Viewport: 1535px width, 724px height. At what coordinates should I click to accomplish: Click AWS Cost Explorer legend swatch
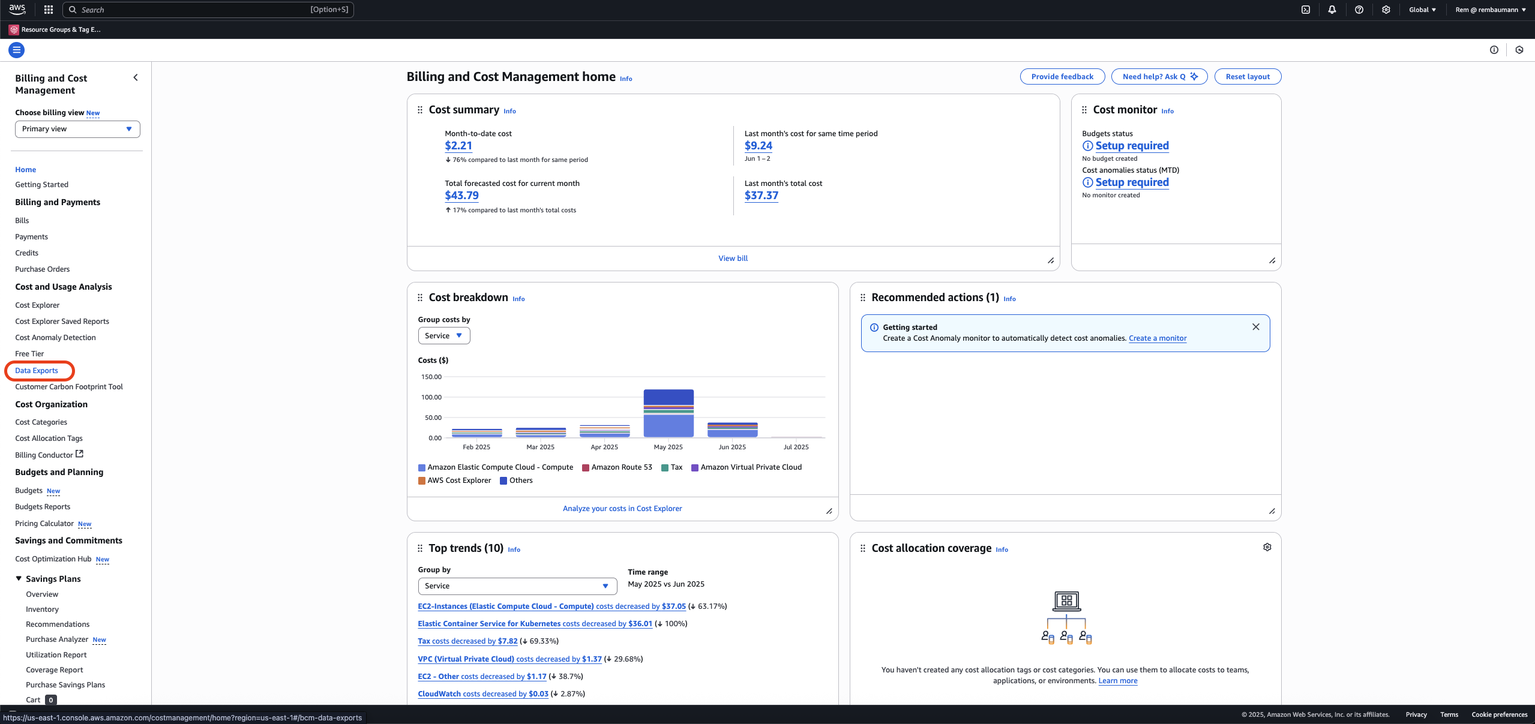pos(421,481)
